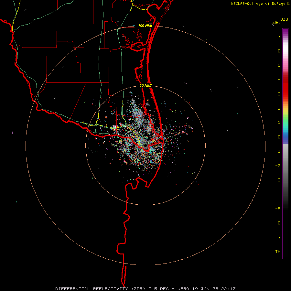Click the 1 value on the color scale
Screen dimensions: 291x291
279,123
